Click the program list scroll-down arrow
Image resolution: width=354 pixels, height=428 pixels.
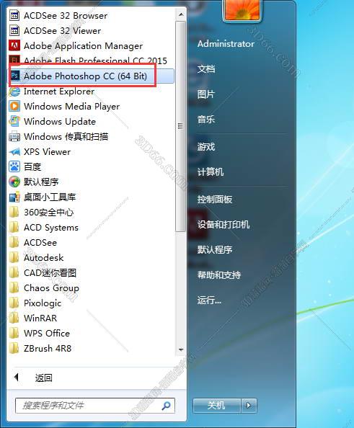[x=180, y=349]
